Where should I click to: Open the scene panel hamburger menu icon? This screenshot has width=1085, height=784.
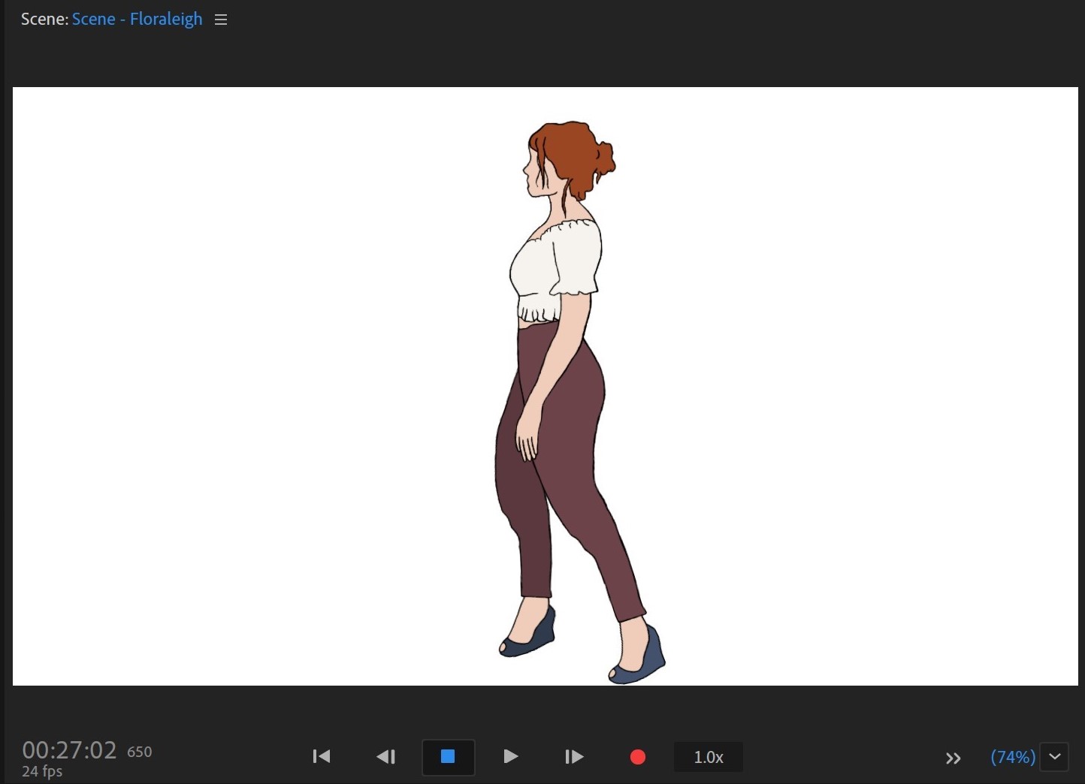point(220,20)
